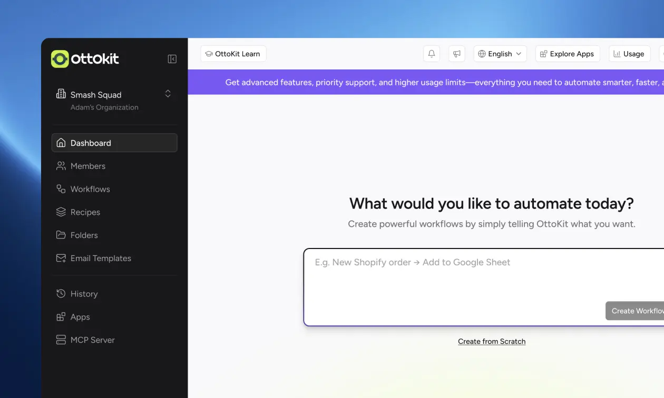Expand the Smash Squad workspace switcher
Image resolution: width=664 pixels, height=398 pixels.
168,94
